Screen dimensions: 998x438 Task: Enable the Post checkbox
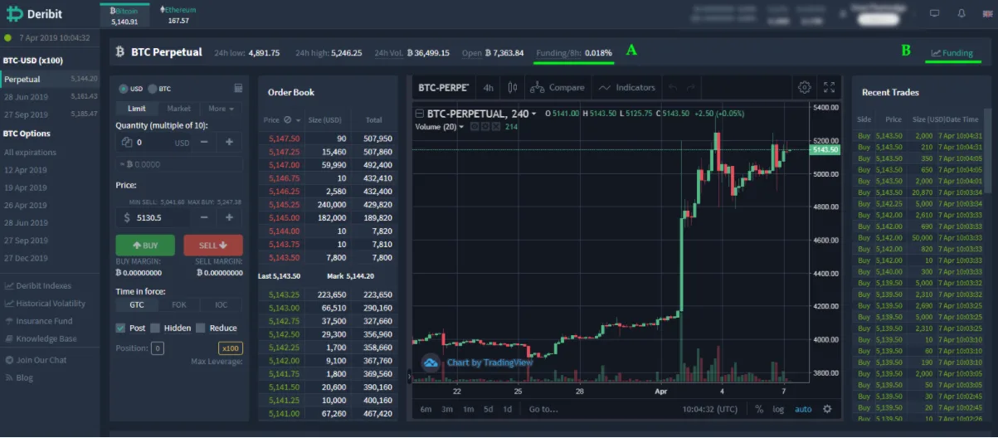click(121, 328)
